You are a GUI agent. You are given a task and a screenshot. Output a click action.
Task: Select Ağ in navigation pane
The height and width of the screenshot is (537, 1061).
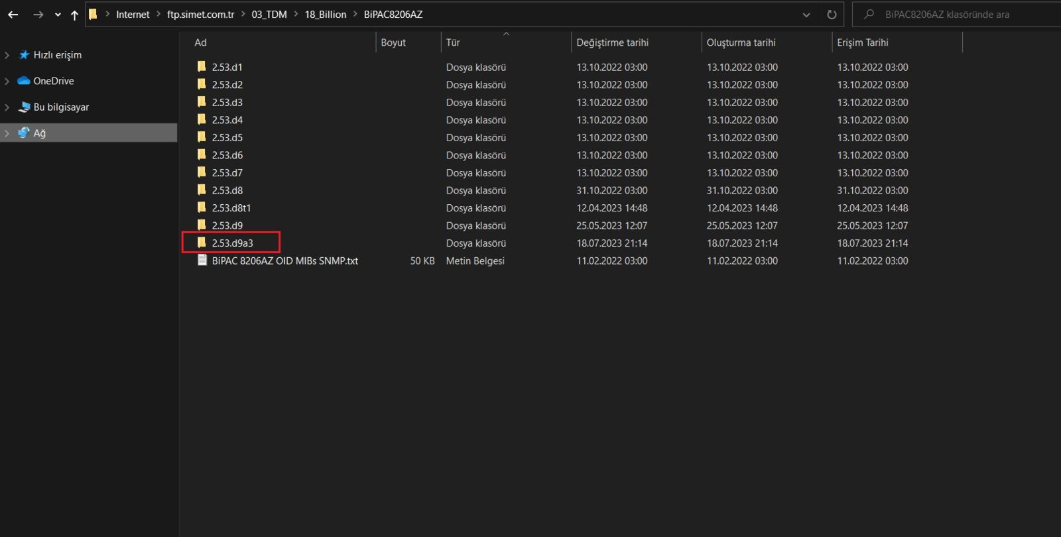point(40,133)
